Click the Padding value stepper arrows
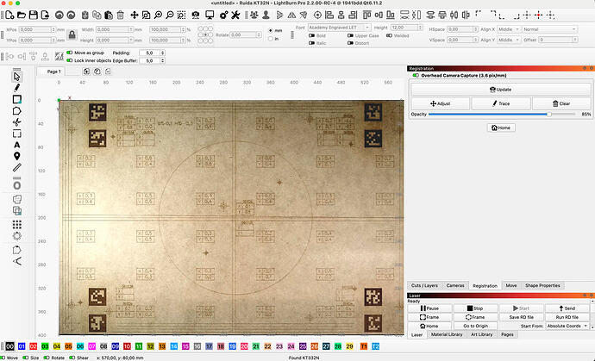 pyautogui.click(x=163, y=53)
